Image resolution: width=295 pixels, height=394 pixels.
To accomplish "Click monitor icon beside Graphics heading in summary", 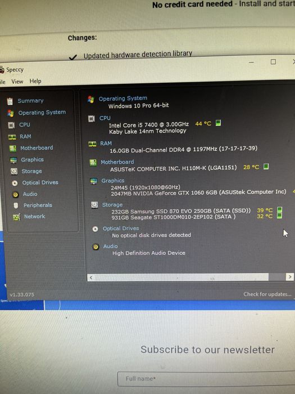I will [x=94, y=181].
